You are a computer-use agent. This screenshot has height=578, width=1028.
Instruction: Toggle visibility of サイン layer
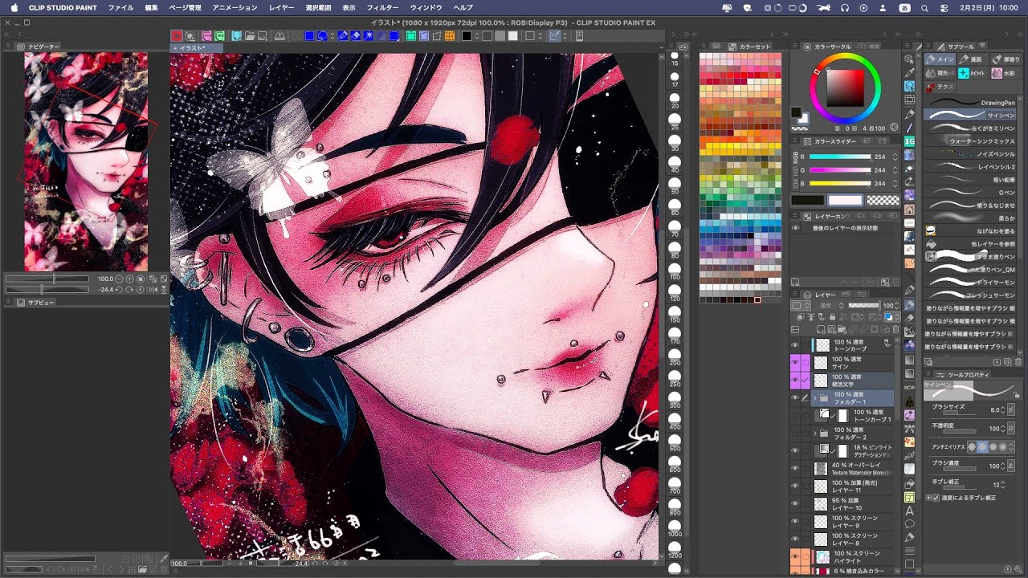click(x=795, y=362)
